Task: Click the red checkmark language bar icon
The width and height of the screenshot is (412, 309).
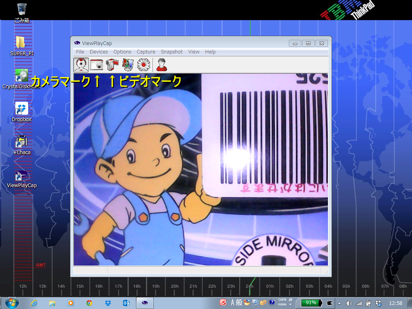Action: point(223,303)
